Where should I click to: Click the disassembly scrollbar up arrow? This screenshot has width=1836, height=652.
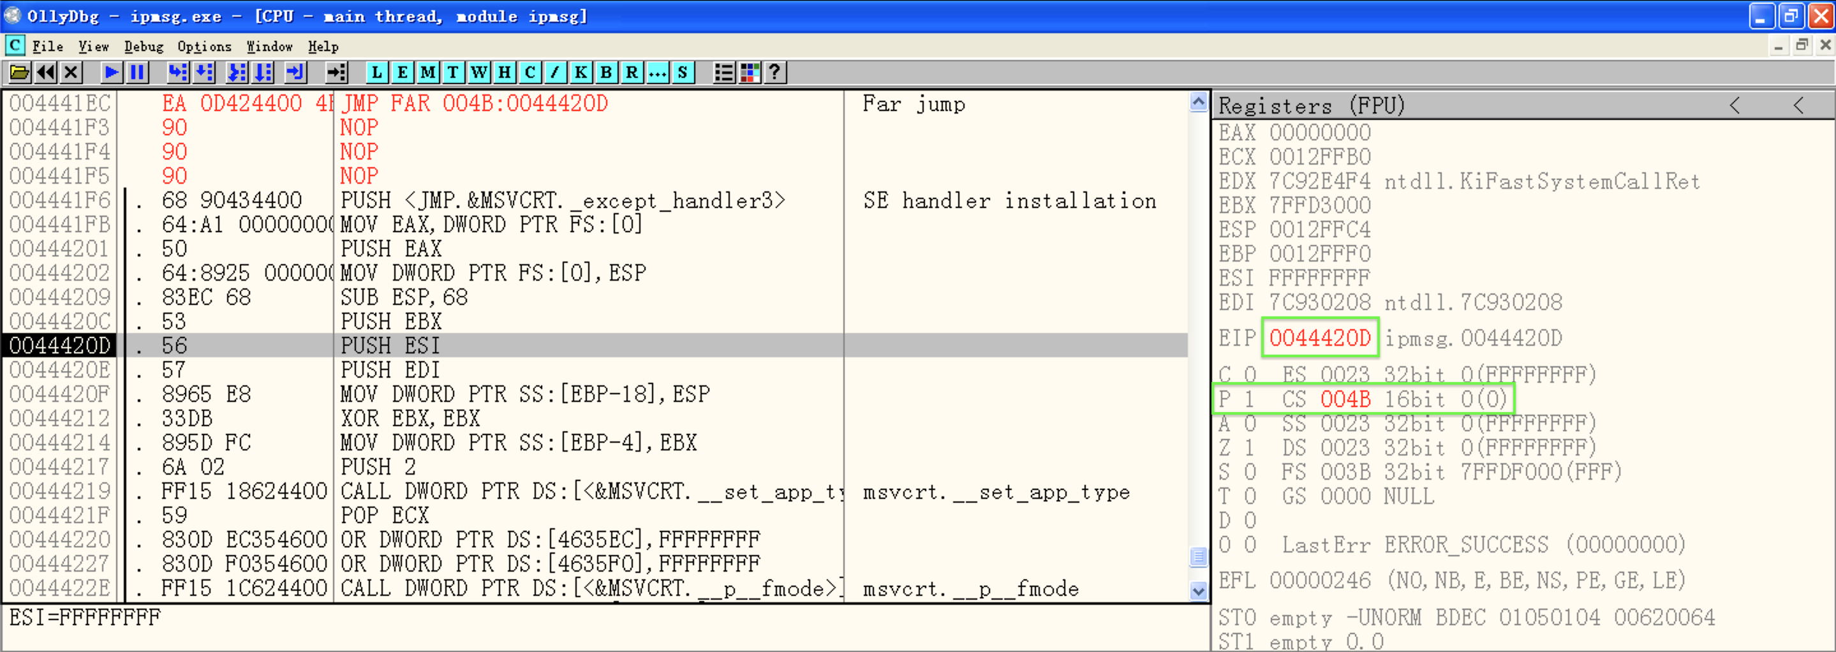[x=1199, y=102]
